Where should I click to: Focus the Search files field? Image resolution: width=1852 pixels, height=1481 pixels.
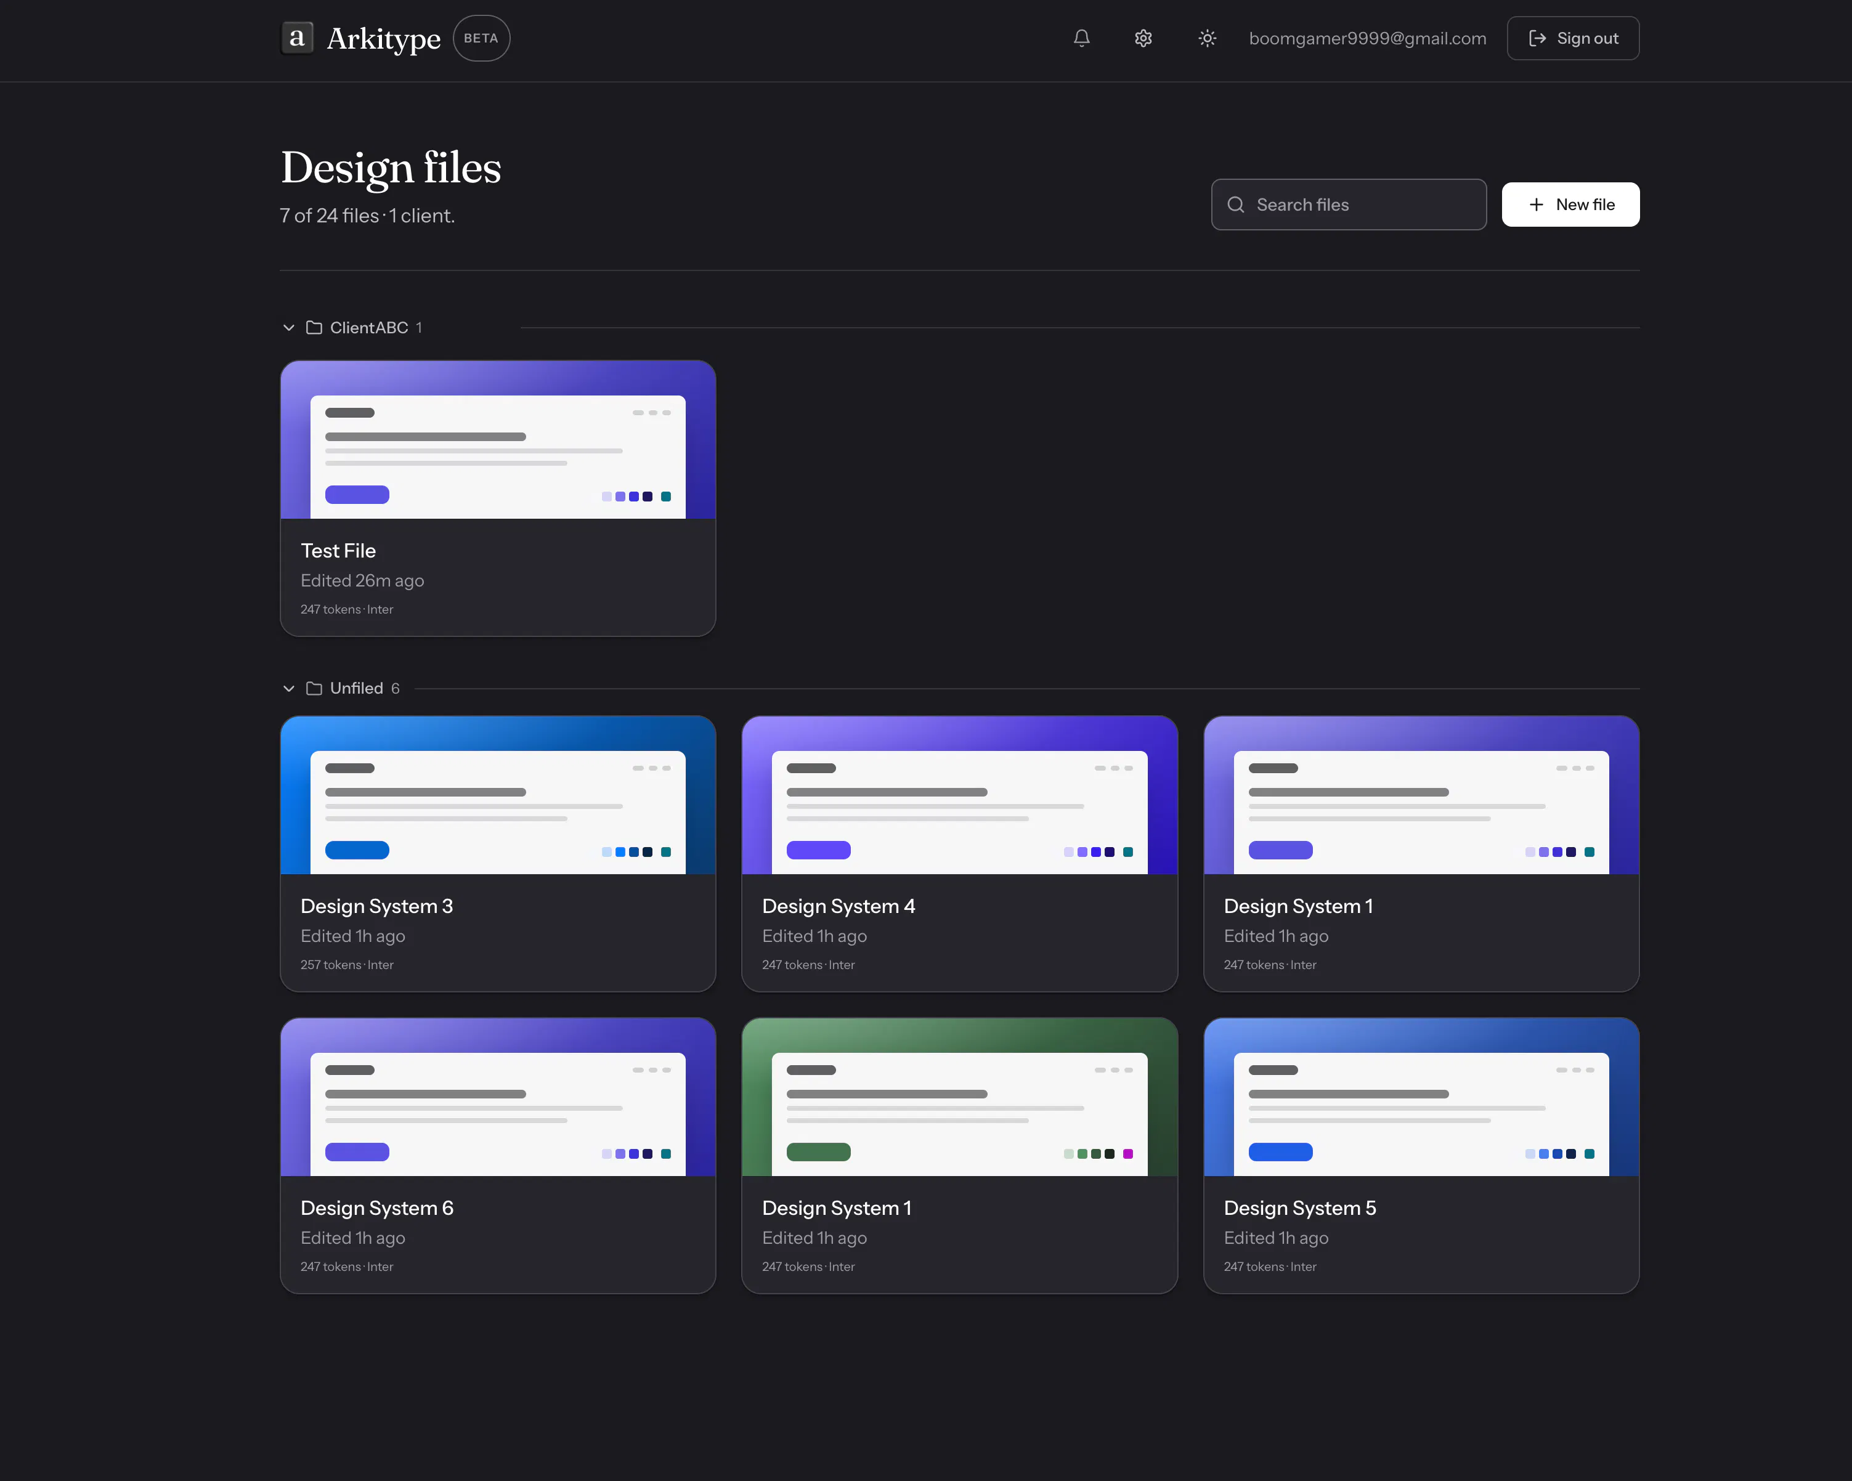pyautogui.click(x=1349, y=205)
